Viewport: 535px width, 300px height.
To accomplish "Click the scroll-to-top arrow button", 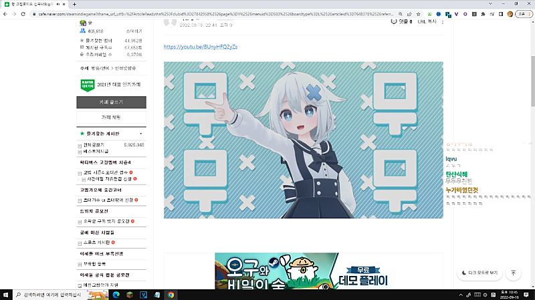I will tap(513, 273).
